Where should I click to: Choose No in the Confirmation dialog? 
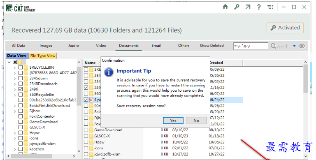(196, 121)
